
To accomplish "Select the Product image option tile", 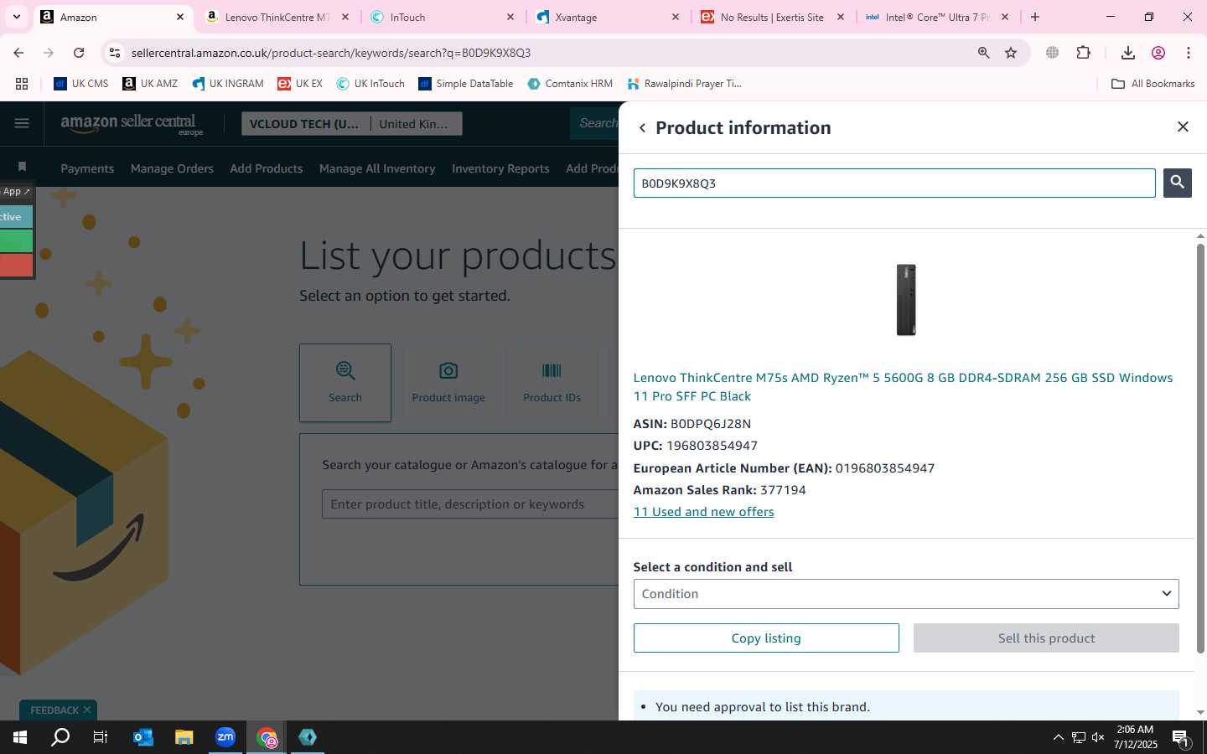I will point(448,382).
